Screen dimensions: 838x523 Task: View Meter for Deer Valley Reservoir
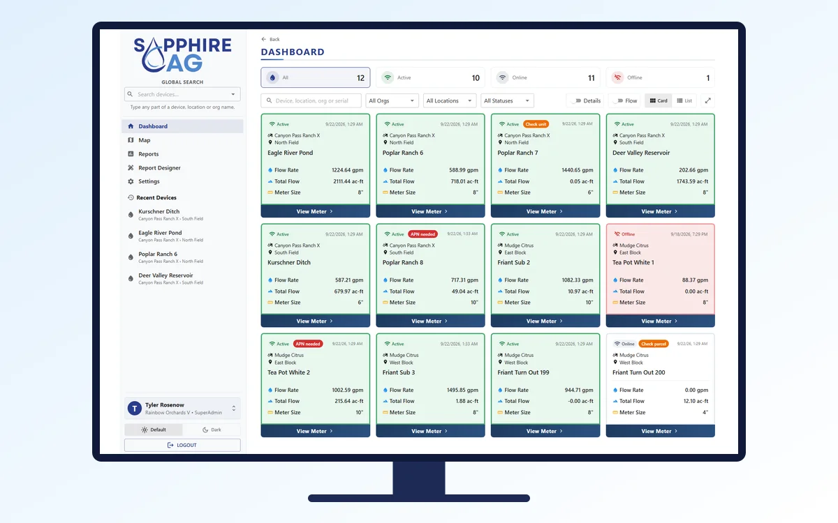tap(661, 211)
